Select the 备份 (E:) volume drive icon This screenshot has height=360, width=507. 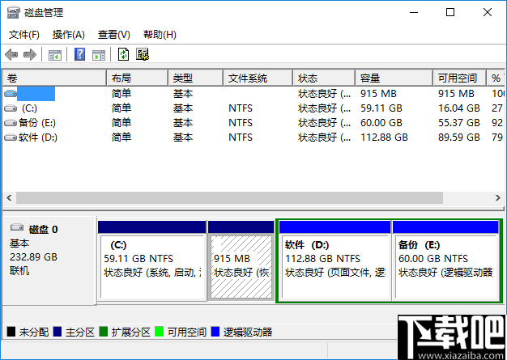pyautogui.click(x=11, y=123)
